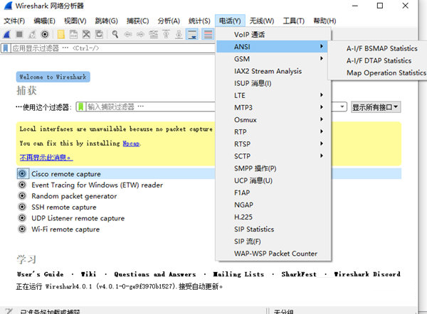
Task: Open a capture file with folder icon
Action: [61, 34]
